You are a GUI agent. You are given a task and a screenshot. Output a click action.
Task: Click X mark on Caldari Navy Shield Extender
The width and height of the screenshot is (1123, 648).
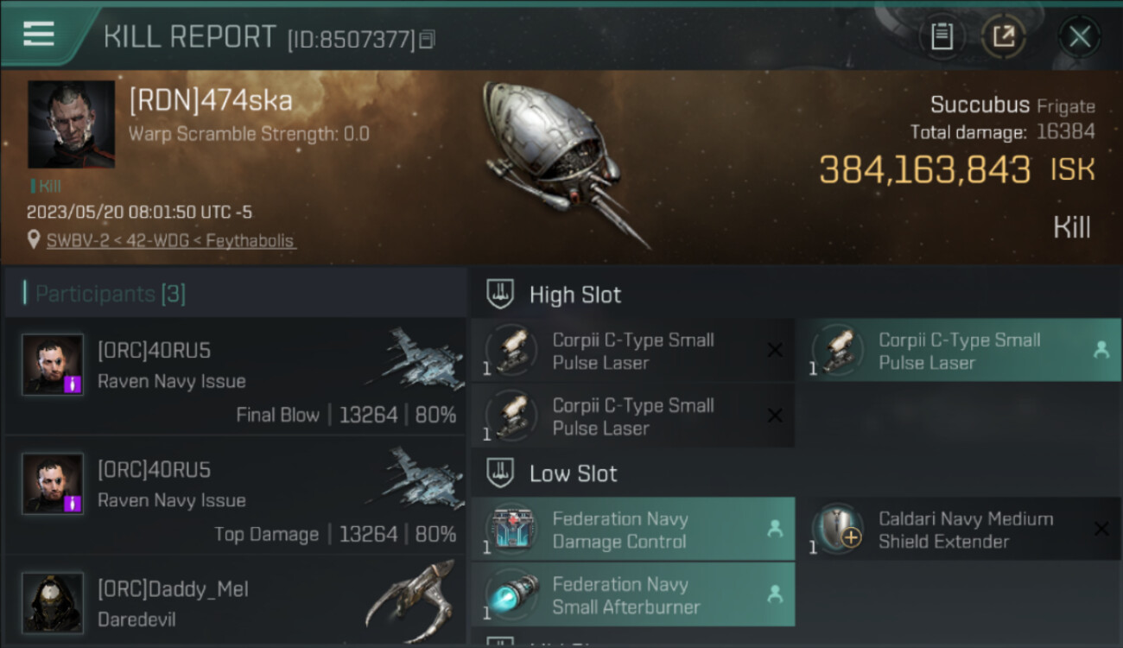pos(1101,529)
